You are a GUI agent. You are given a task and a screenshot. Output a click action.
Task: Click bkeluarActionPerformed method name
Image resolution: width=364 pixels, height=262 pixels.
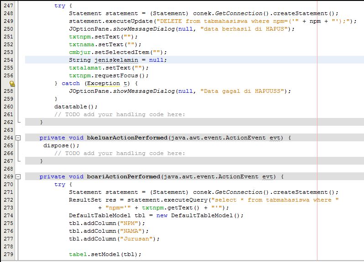pyautogui.click(x=127, y=138)
